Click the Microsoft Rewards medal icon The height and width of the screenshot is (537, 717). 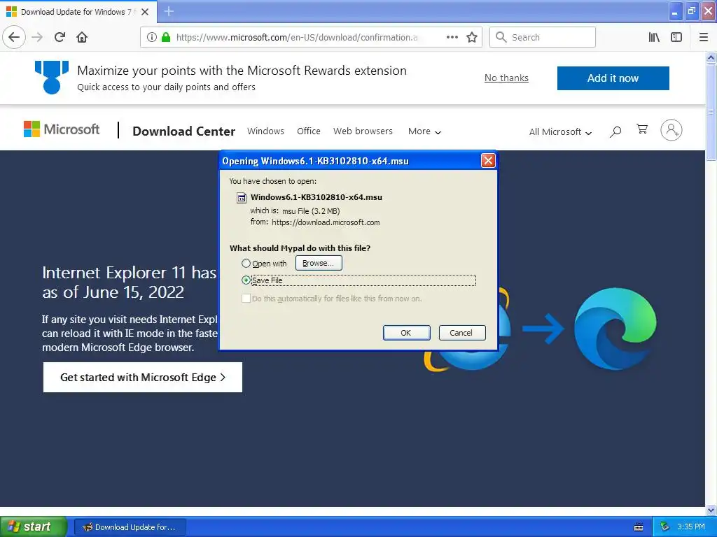pos(52,77)
